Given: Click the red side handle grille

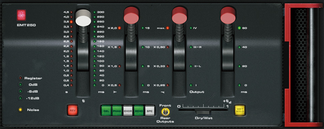Looking at the screenshot, I should click(x=304, y=65).
